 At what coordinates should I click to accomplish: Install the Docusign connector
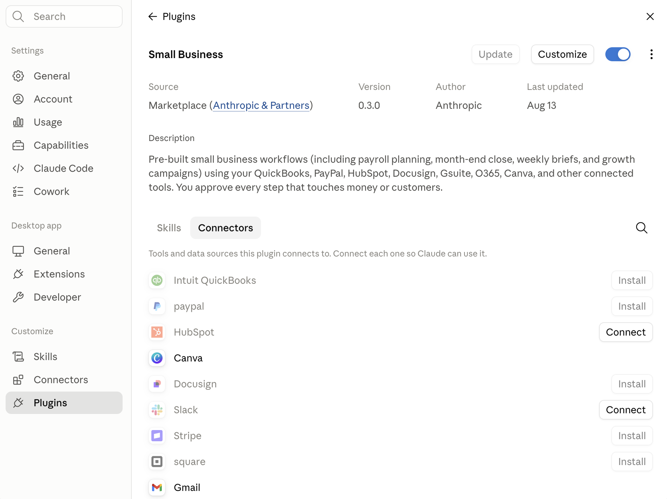pyautogui.click(x=632, y=384)
